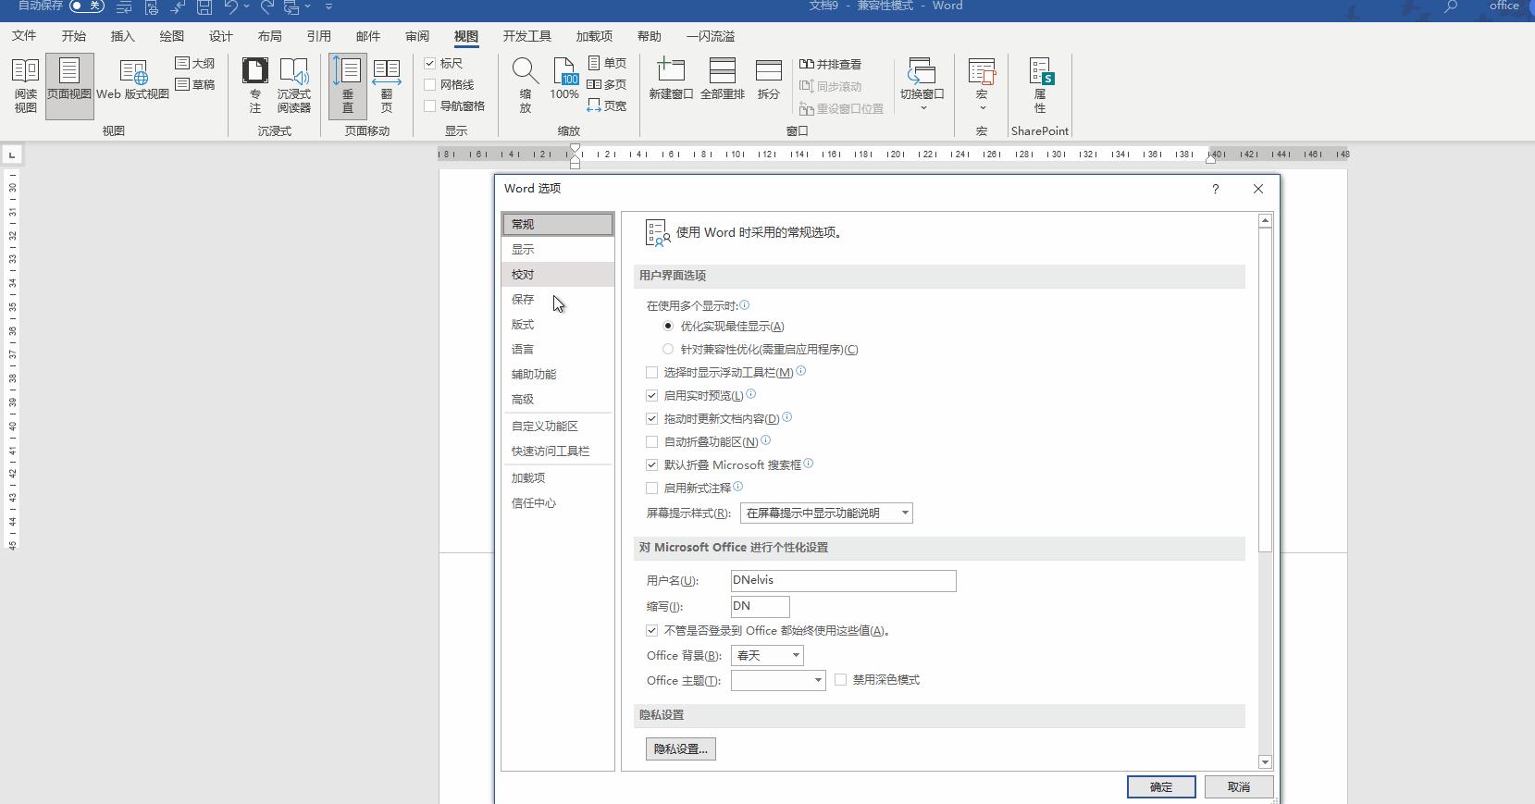Open the Zoom (缩放) magnifier dialog
Screen dimensions: 1535x804
click(526, 85)
